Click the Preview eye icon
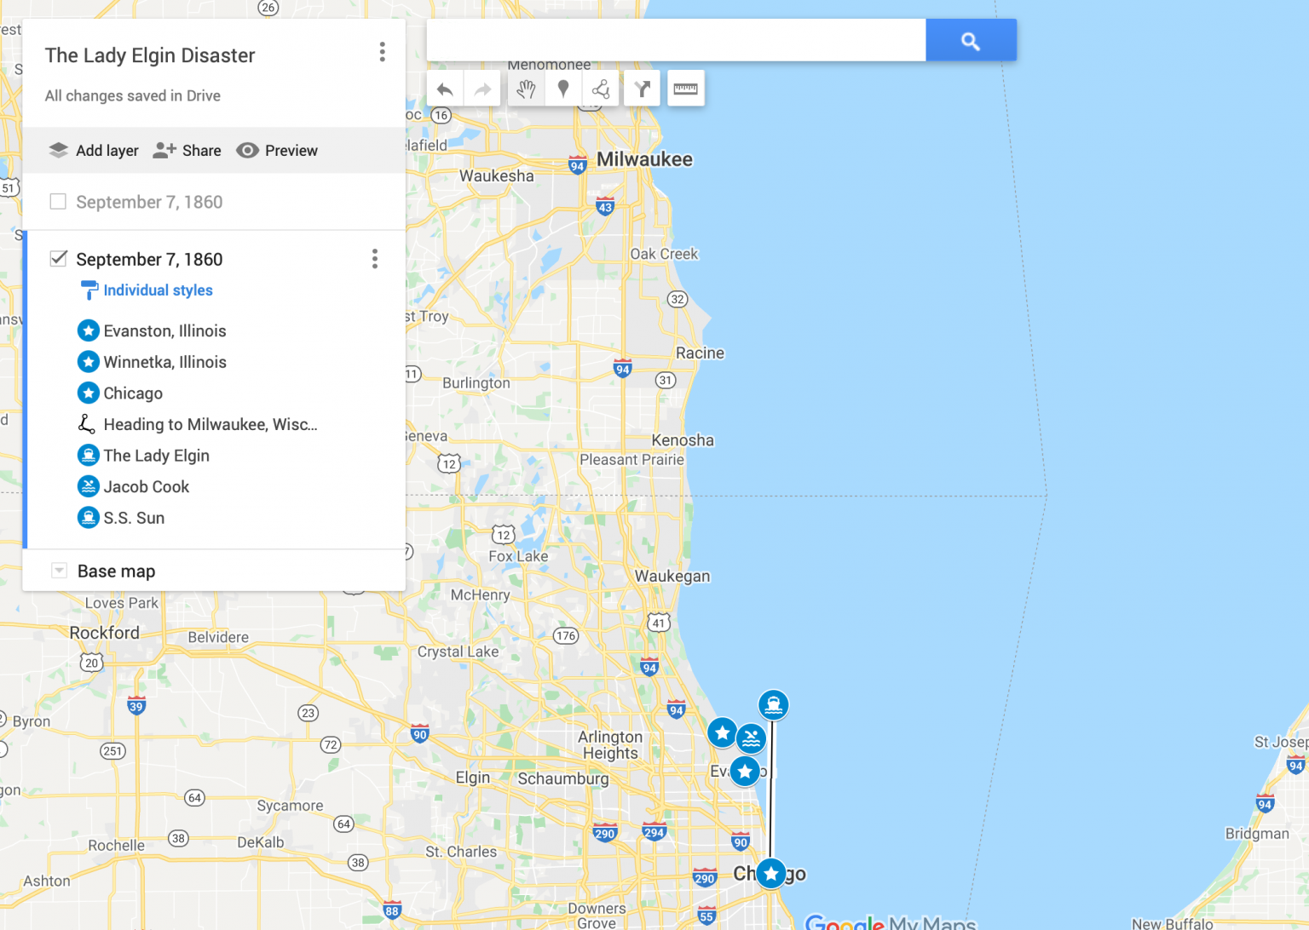The width and height of the screenshot is (1309, 930). point(247,150)
